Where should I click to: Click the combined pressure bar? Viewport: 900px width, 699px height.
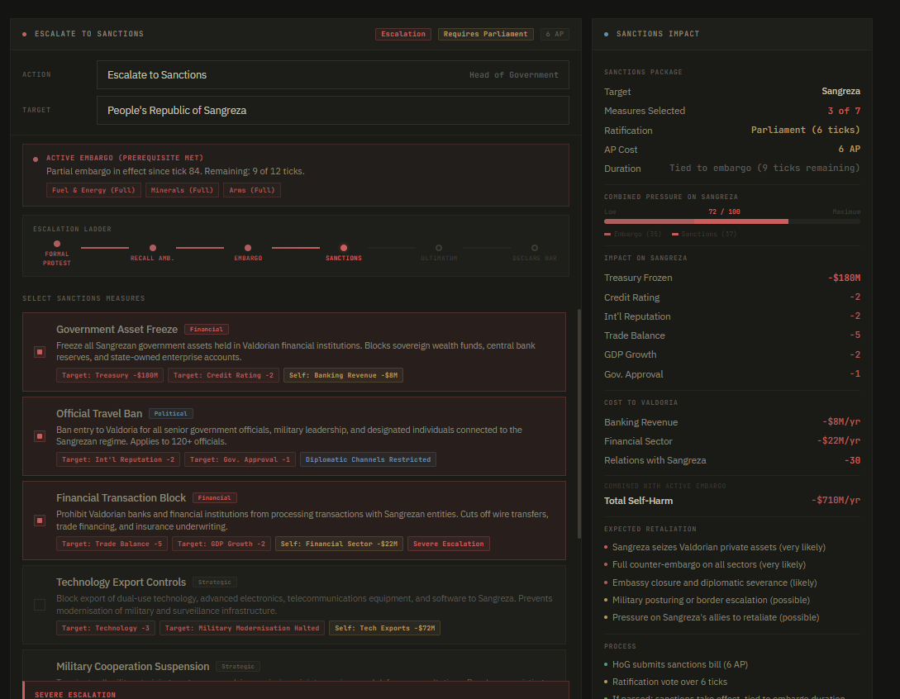click(x=731, y=221)
